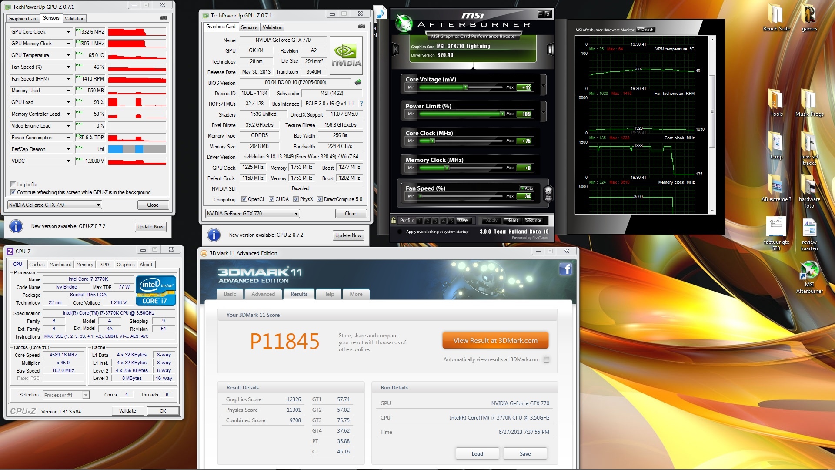
Task: Click the BIOS save chip icon
Action: [358, 82]
